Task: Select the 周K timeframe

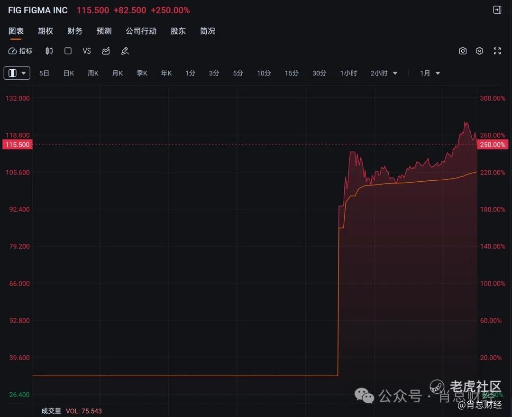Action: (x=93, y=73)
